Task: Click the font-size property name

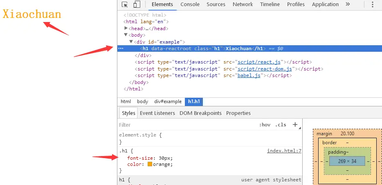Action: [x=140, y=158]
